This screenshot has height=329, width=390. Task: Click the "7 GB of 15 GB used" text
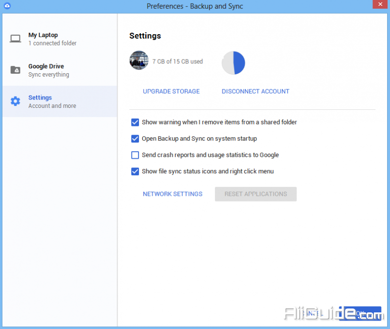click(x=177, y=62)
